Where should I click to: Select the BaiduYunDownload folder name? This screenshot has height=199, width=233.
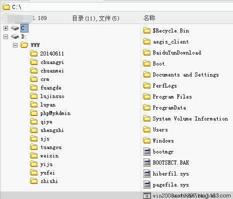point(177,52)
